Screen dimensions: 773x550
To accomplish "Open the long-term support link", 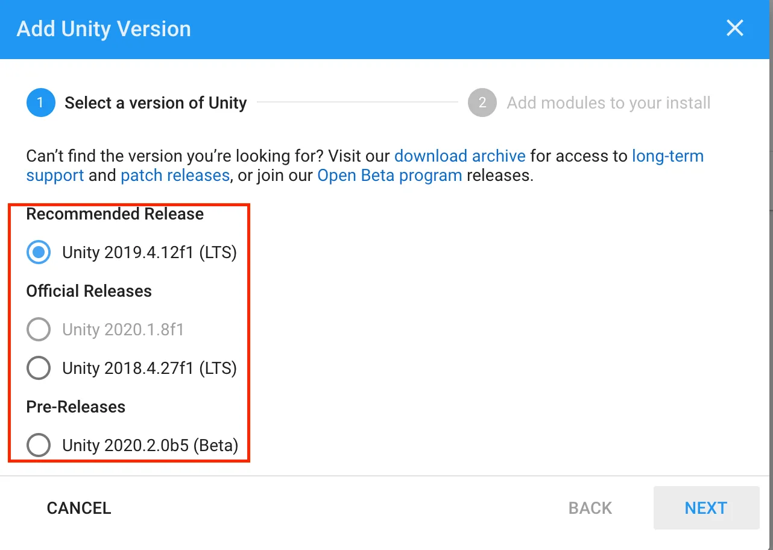I will 667,156.
